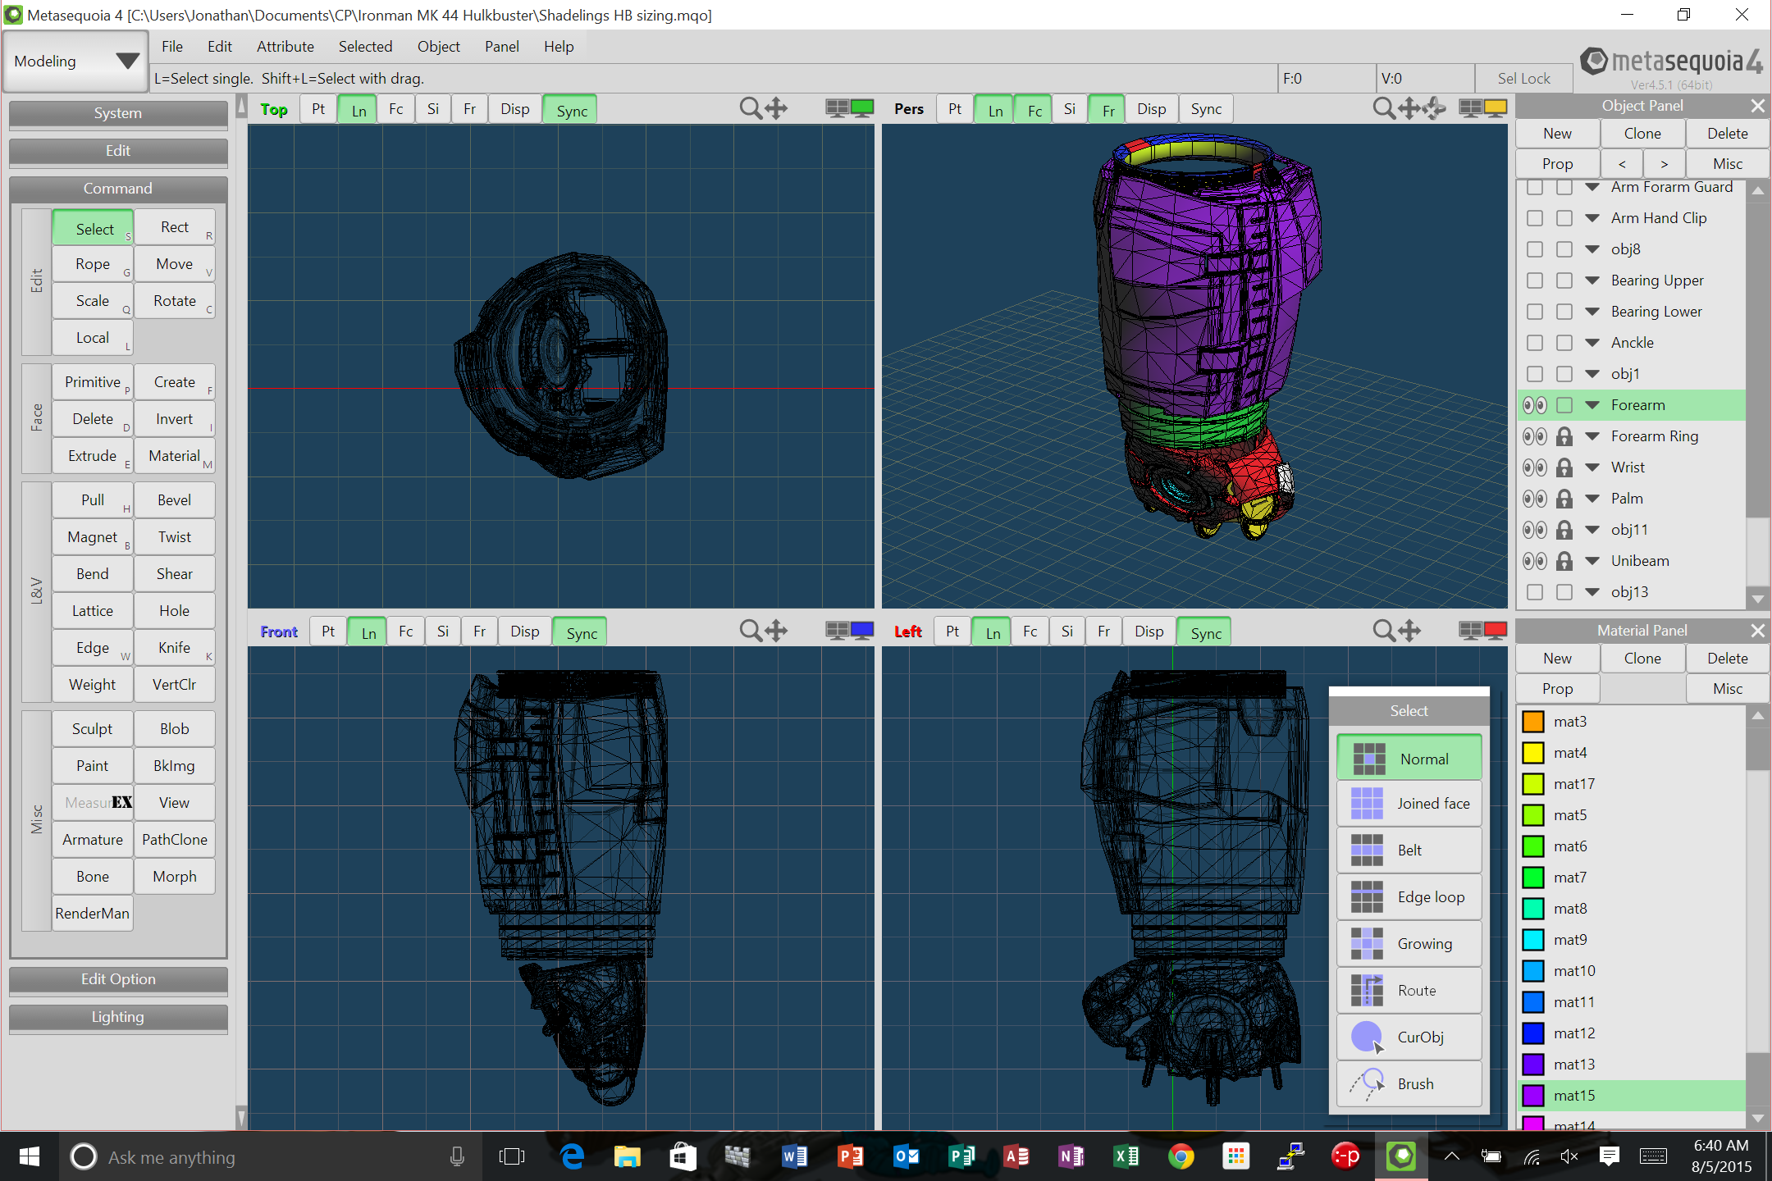Viewport: 1772px width, 1181px height.
Task: Click the Windows Start button
Action: pyautogui.click(x=30, y=1157)
